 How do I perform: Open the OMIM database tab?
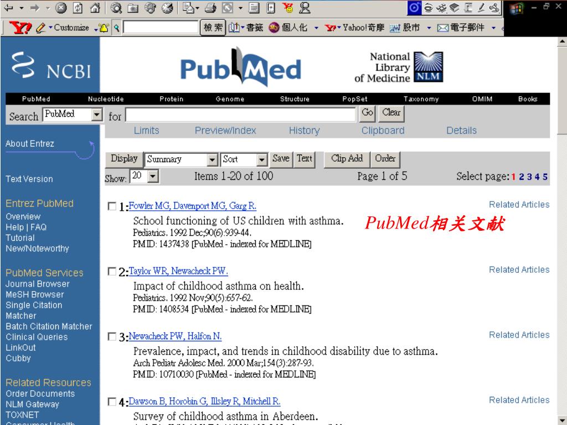tap(482, 99)
